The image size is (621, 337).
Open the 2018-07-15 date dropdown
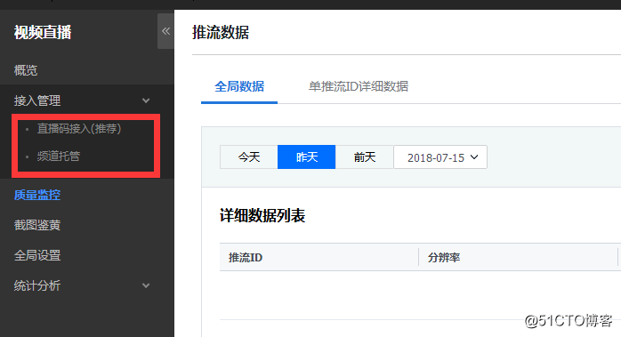(x=440, y=157)
